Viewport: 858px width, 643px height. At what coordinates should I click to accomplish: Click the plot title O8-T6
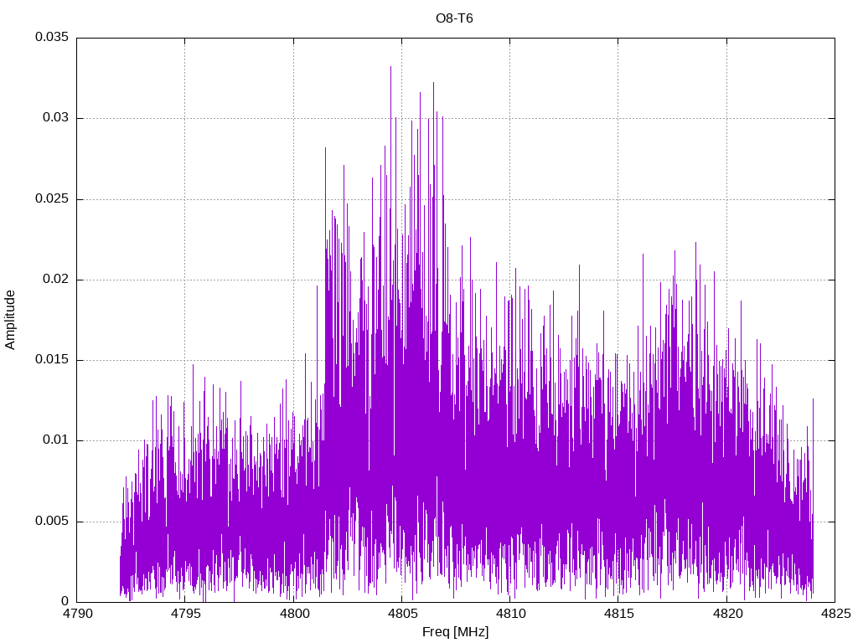tap(455, 18)
